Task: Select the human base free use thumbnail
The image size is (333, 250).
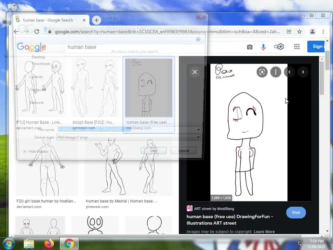Action: pos(149,88)
